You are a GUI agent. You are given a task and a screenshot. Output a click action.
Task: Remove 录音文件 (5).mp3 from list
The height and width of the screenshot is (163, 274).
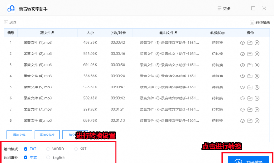257,87
